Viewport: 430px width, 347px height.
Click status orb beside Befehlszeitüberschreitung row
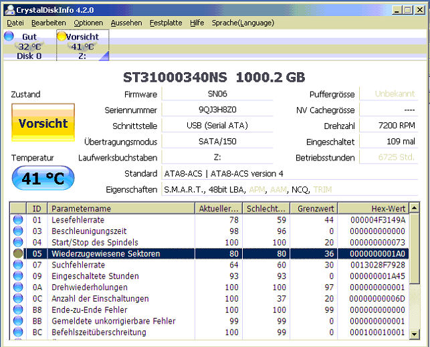pyautogui.click(x=18, y=332)
